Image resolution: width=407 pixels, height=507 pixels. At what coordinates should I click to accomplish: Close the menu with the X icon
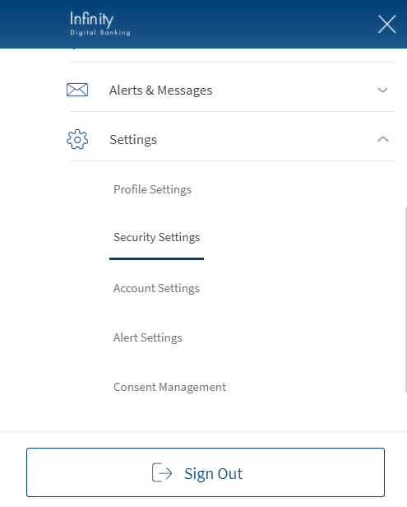coord(386,24)
